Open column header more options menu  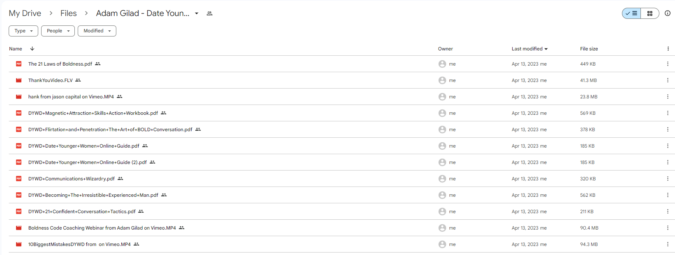(x=668, y=49)
